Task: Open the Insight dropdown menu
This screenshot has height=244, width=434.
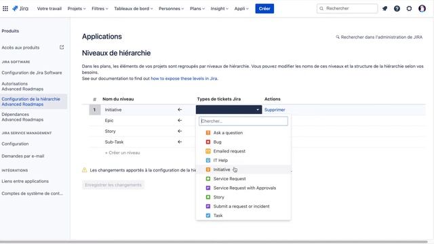Action: point(220,9)
